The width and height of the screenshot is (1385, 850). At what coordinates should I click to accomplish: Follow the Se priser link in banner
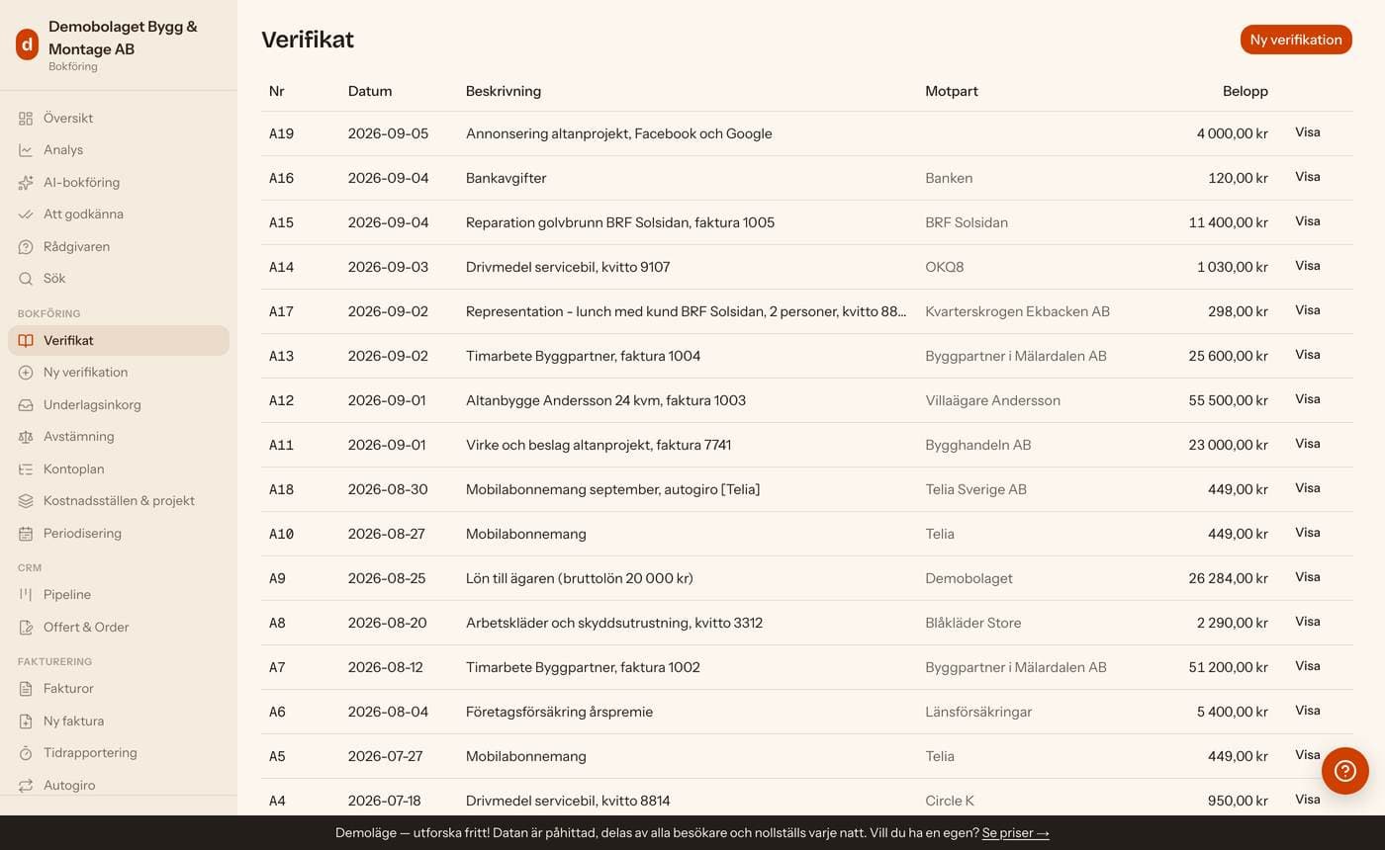click(1016, 833)
